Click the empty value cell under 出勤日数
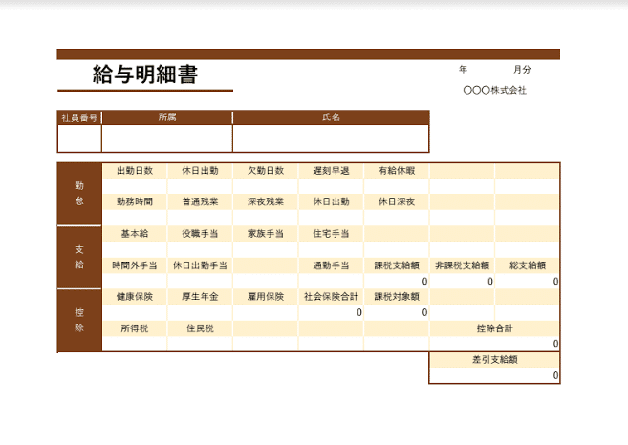The width and height of the screenshot is (628, 445). point(135,186)
